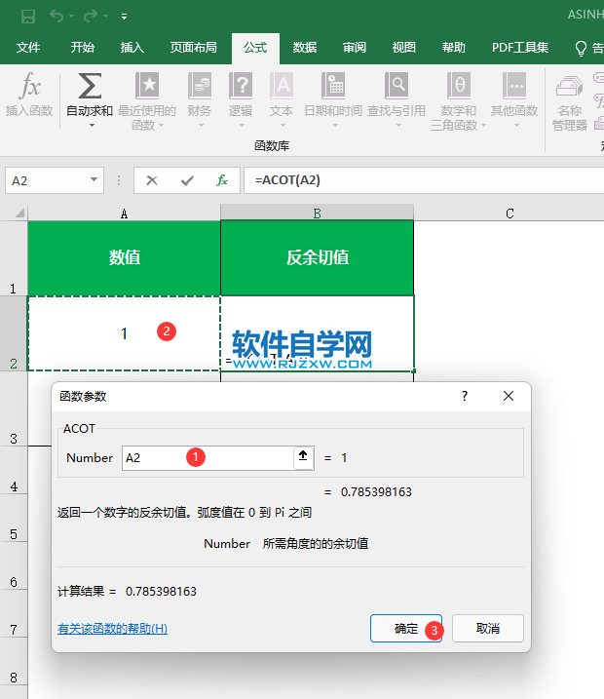The image size is (604, 699).
Task: Switch to the 帮助 ribbon tab
Action: [x=453, y=47]
